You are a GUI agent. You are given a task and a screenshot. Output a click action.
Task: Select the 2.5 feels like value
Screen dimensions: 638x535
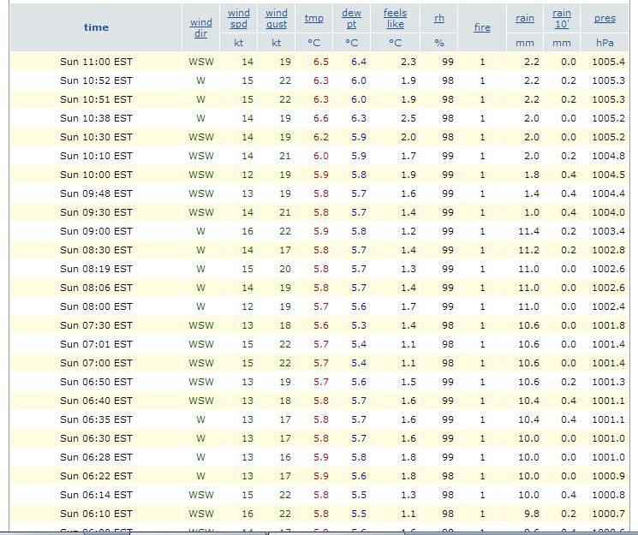coord(408,118)
